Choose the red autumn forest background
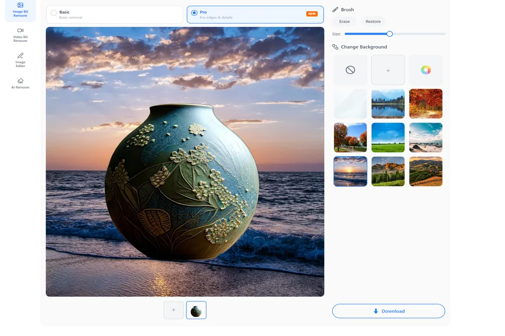505x336 pixels. tap(425, 104)
